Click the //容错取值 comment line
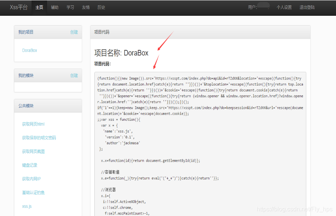336x216 pixels. pos(110,172)
